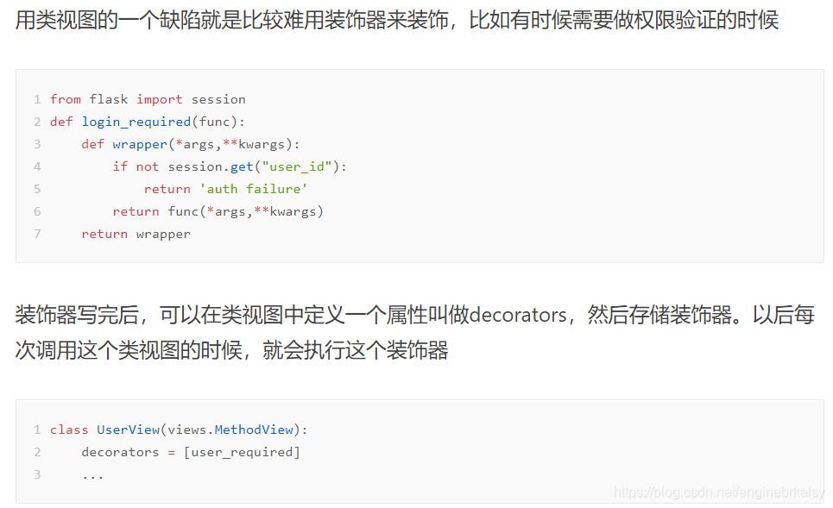Screen dimensions: 833x508
Task: Click the ellipsis on line 3 of second block
Action: (93, 474)
